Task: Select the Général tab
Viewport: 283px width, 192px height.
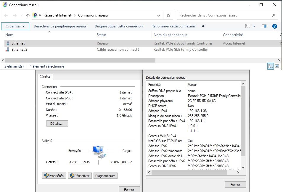Action: pos(45,77)
